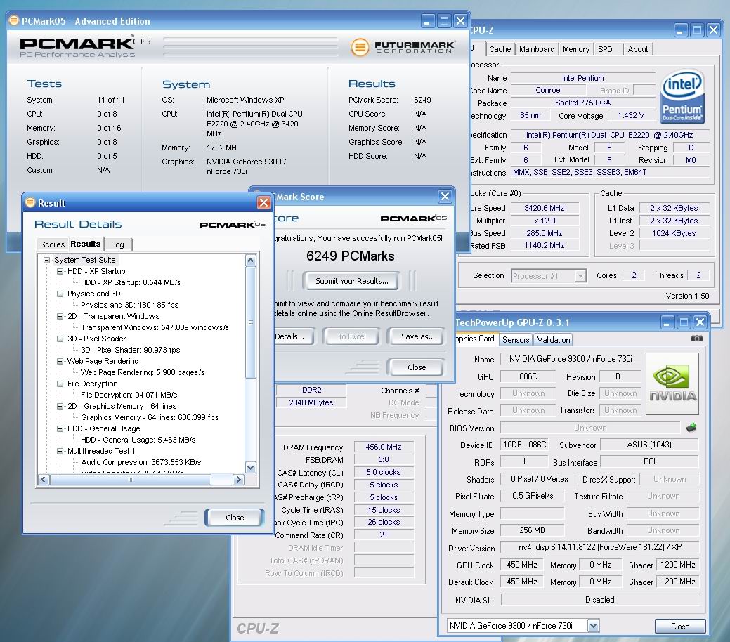This screenshot has height=642, width=730.
Task: Open the CPU-Z Processor #1 selection dropdown
Action: 580,276
